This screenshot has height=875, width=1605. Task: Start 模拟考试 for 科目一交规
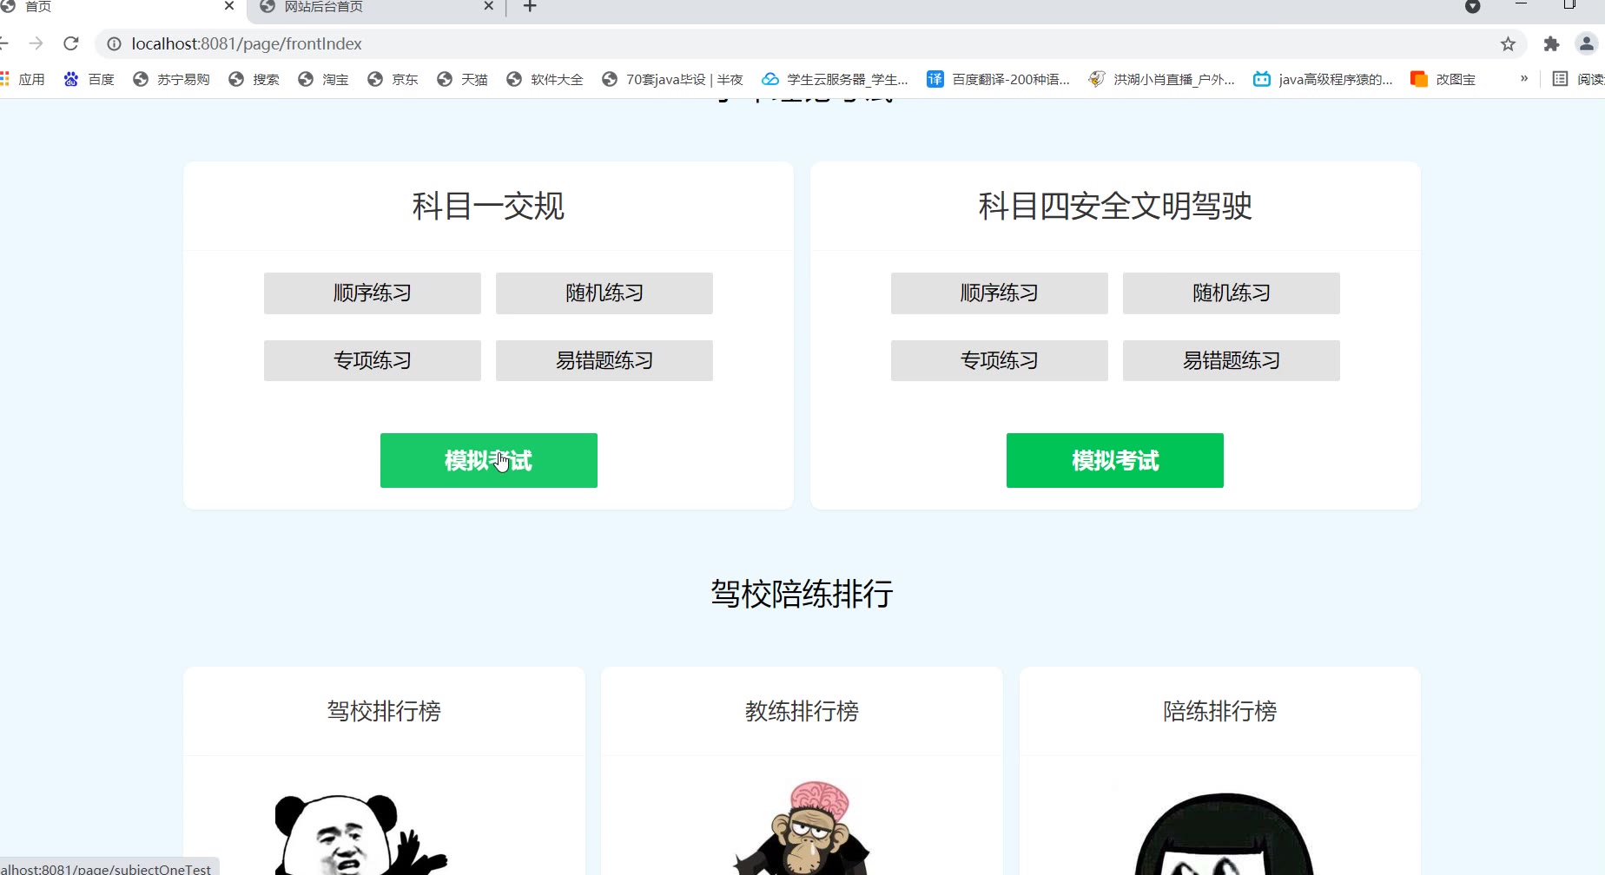coord(489,460)
